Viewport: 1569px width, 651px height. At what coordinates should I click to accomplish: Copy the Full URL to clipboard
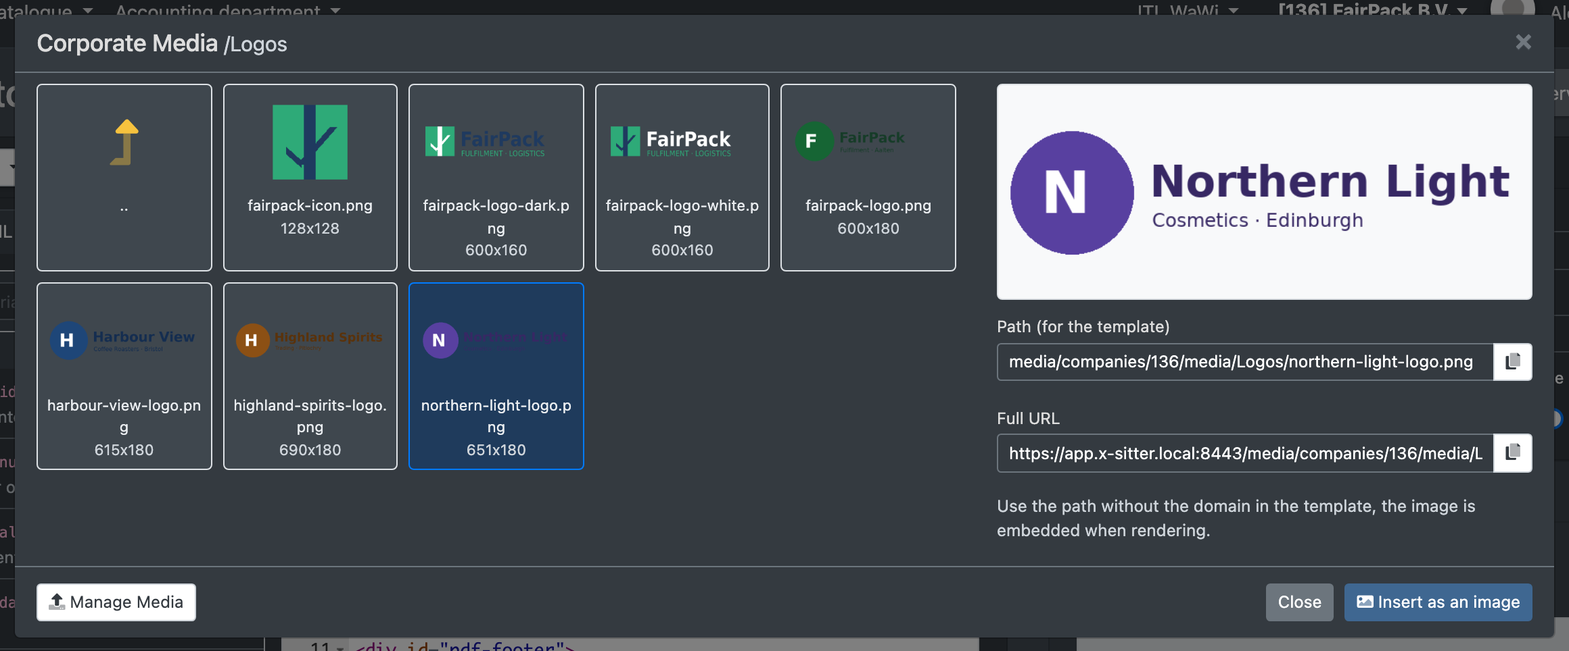pyautogui.click(x=1513, y=453)
